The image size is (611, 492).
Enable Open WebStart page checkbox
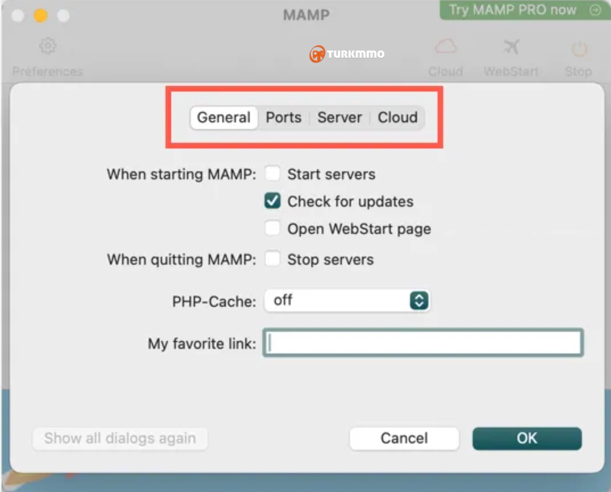272,228
